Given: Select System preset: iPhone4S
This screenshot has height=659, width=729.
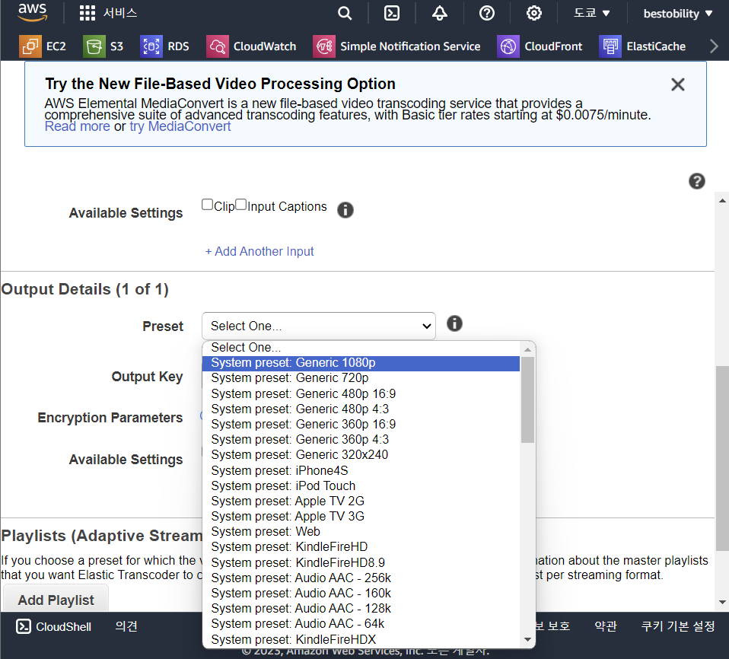Looking at the screenshot, I should coord(361,470).
